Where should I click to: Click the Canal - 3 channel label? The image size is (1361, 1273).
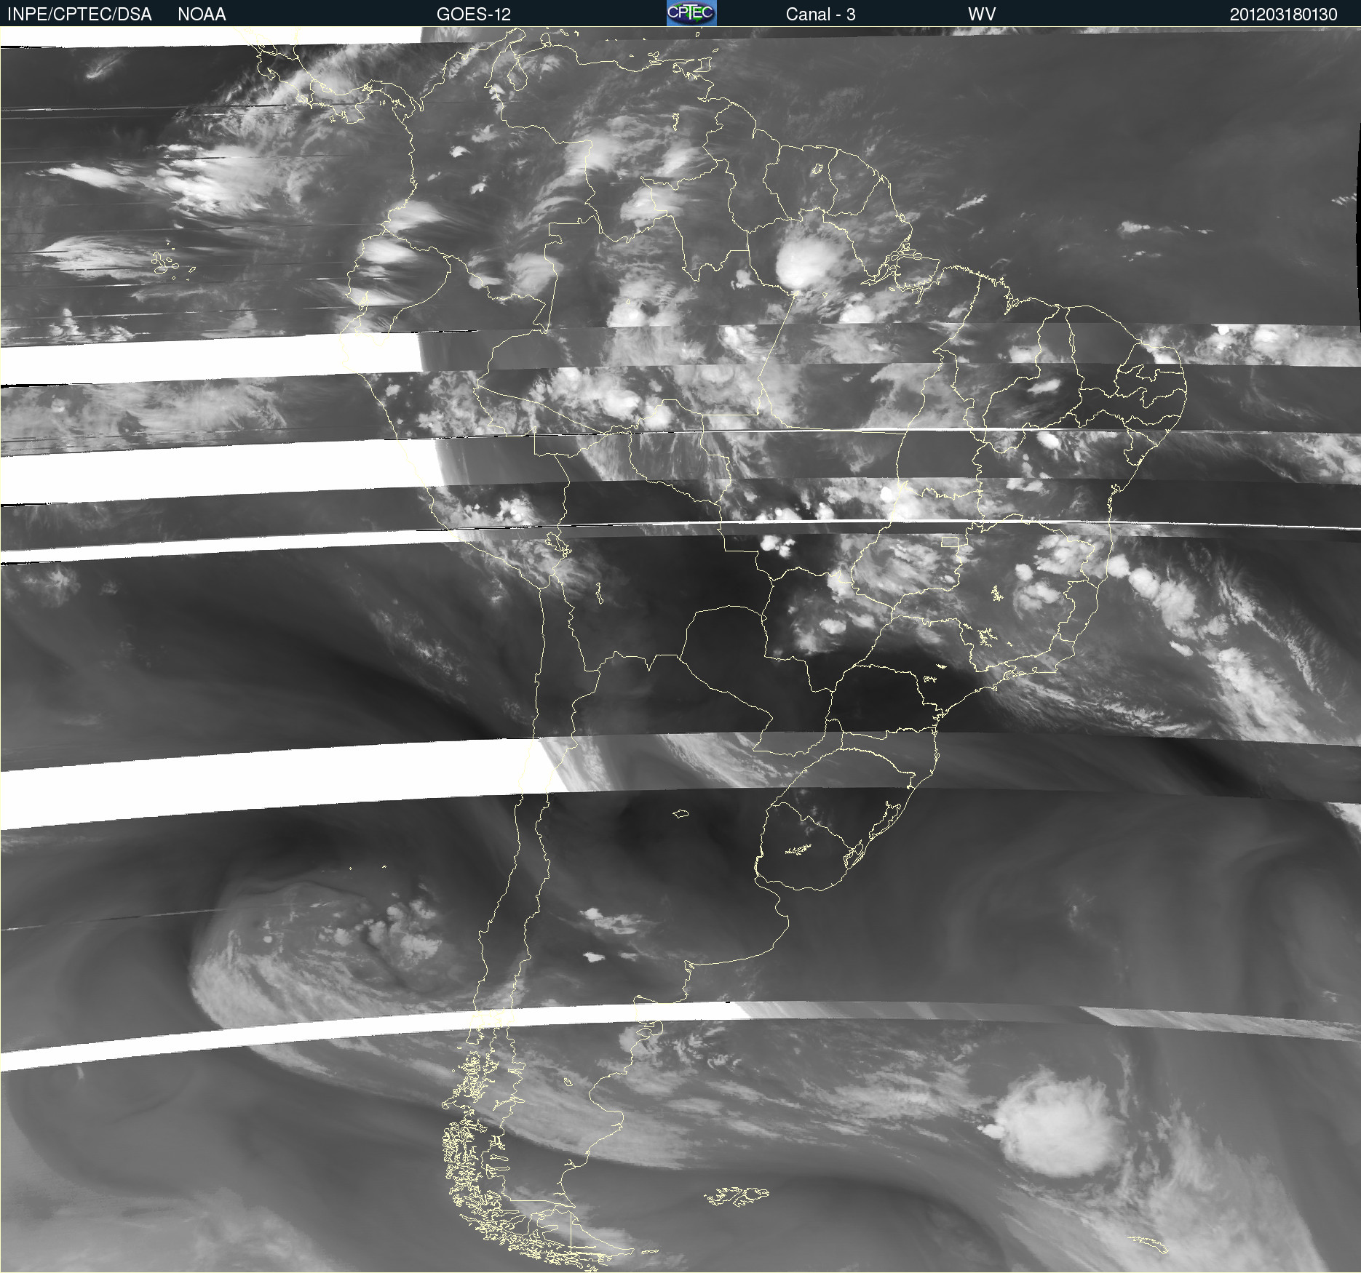tap(820, 15)
